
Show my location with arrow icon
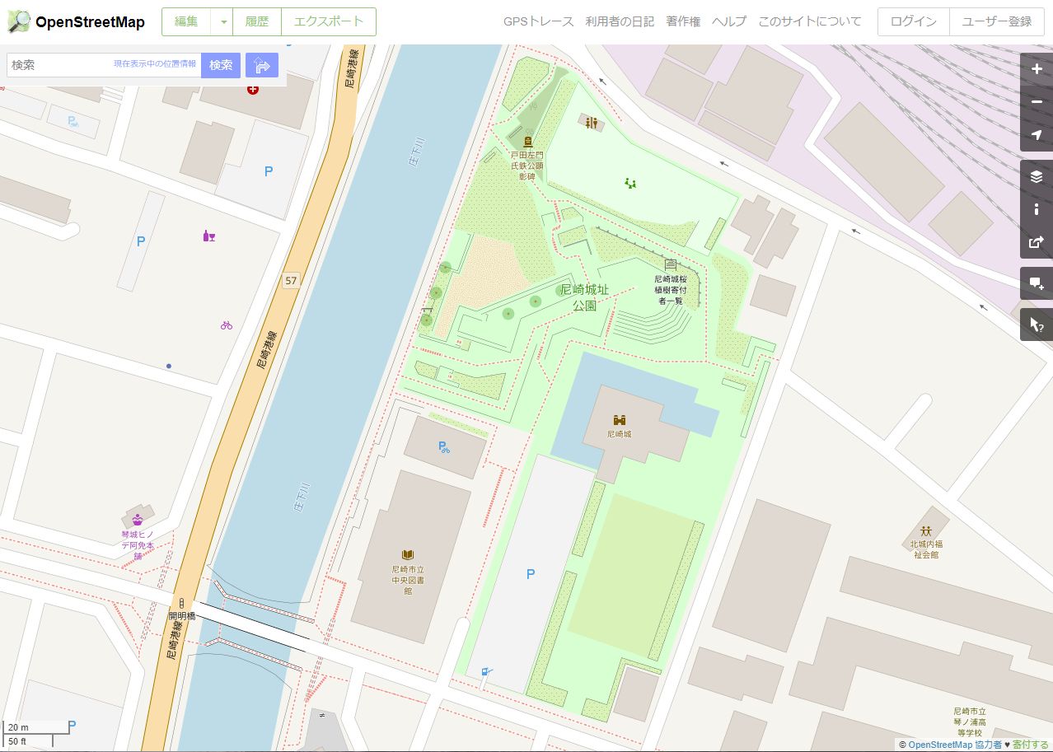tap(1037, 135)
